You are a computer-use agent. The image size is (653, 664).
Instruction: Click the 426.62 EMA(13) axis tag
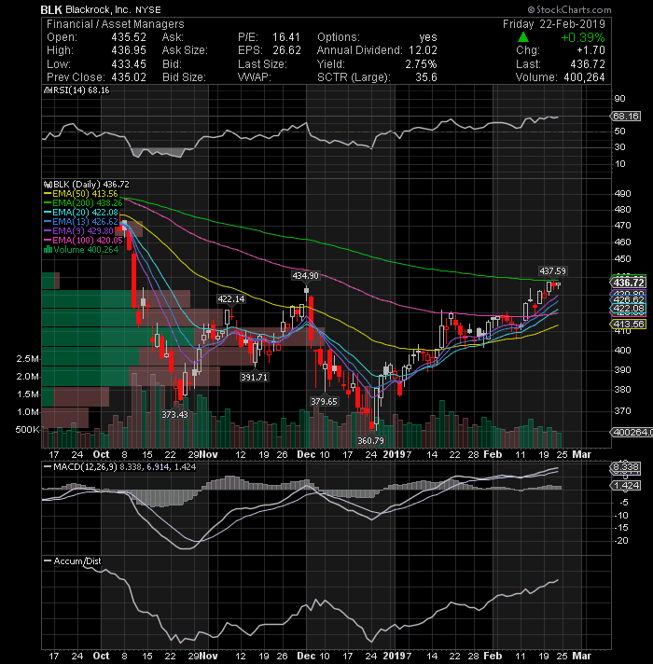[629, 299]
